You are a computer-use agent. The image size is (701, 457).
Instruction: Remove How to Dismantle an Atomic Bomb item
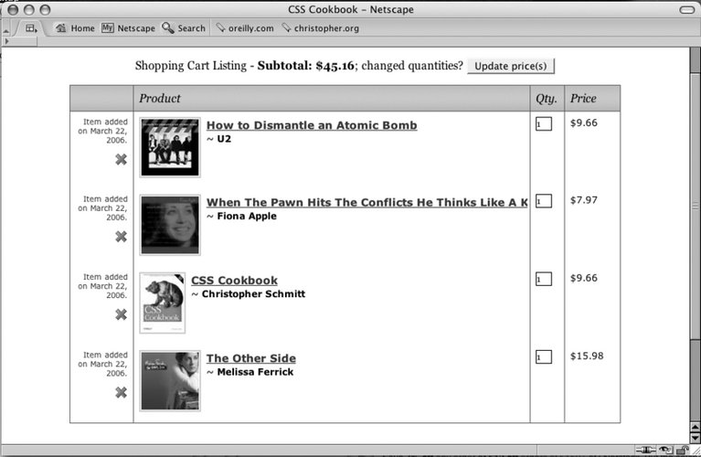point(122,159)
